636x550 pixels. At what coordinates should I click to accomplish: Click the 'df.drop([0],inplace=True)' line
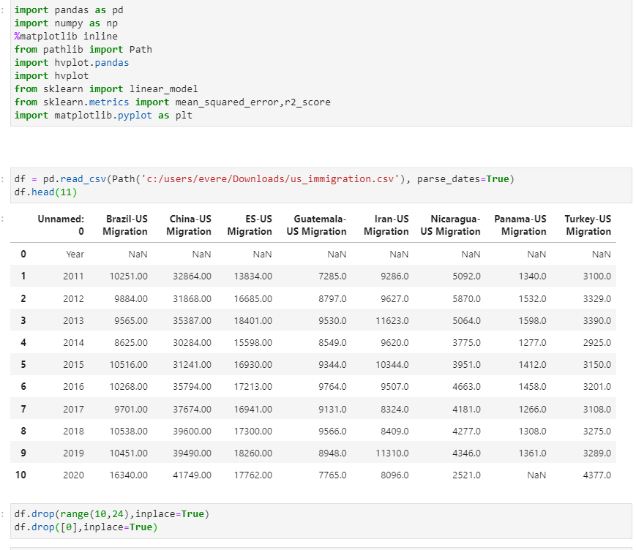tap(86, 527)
